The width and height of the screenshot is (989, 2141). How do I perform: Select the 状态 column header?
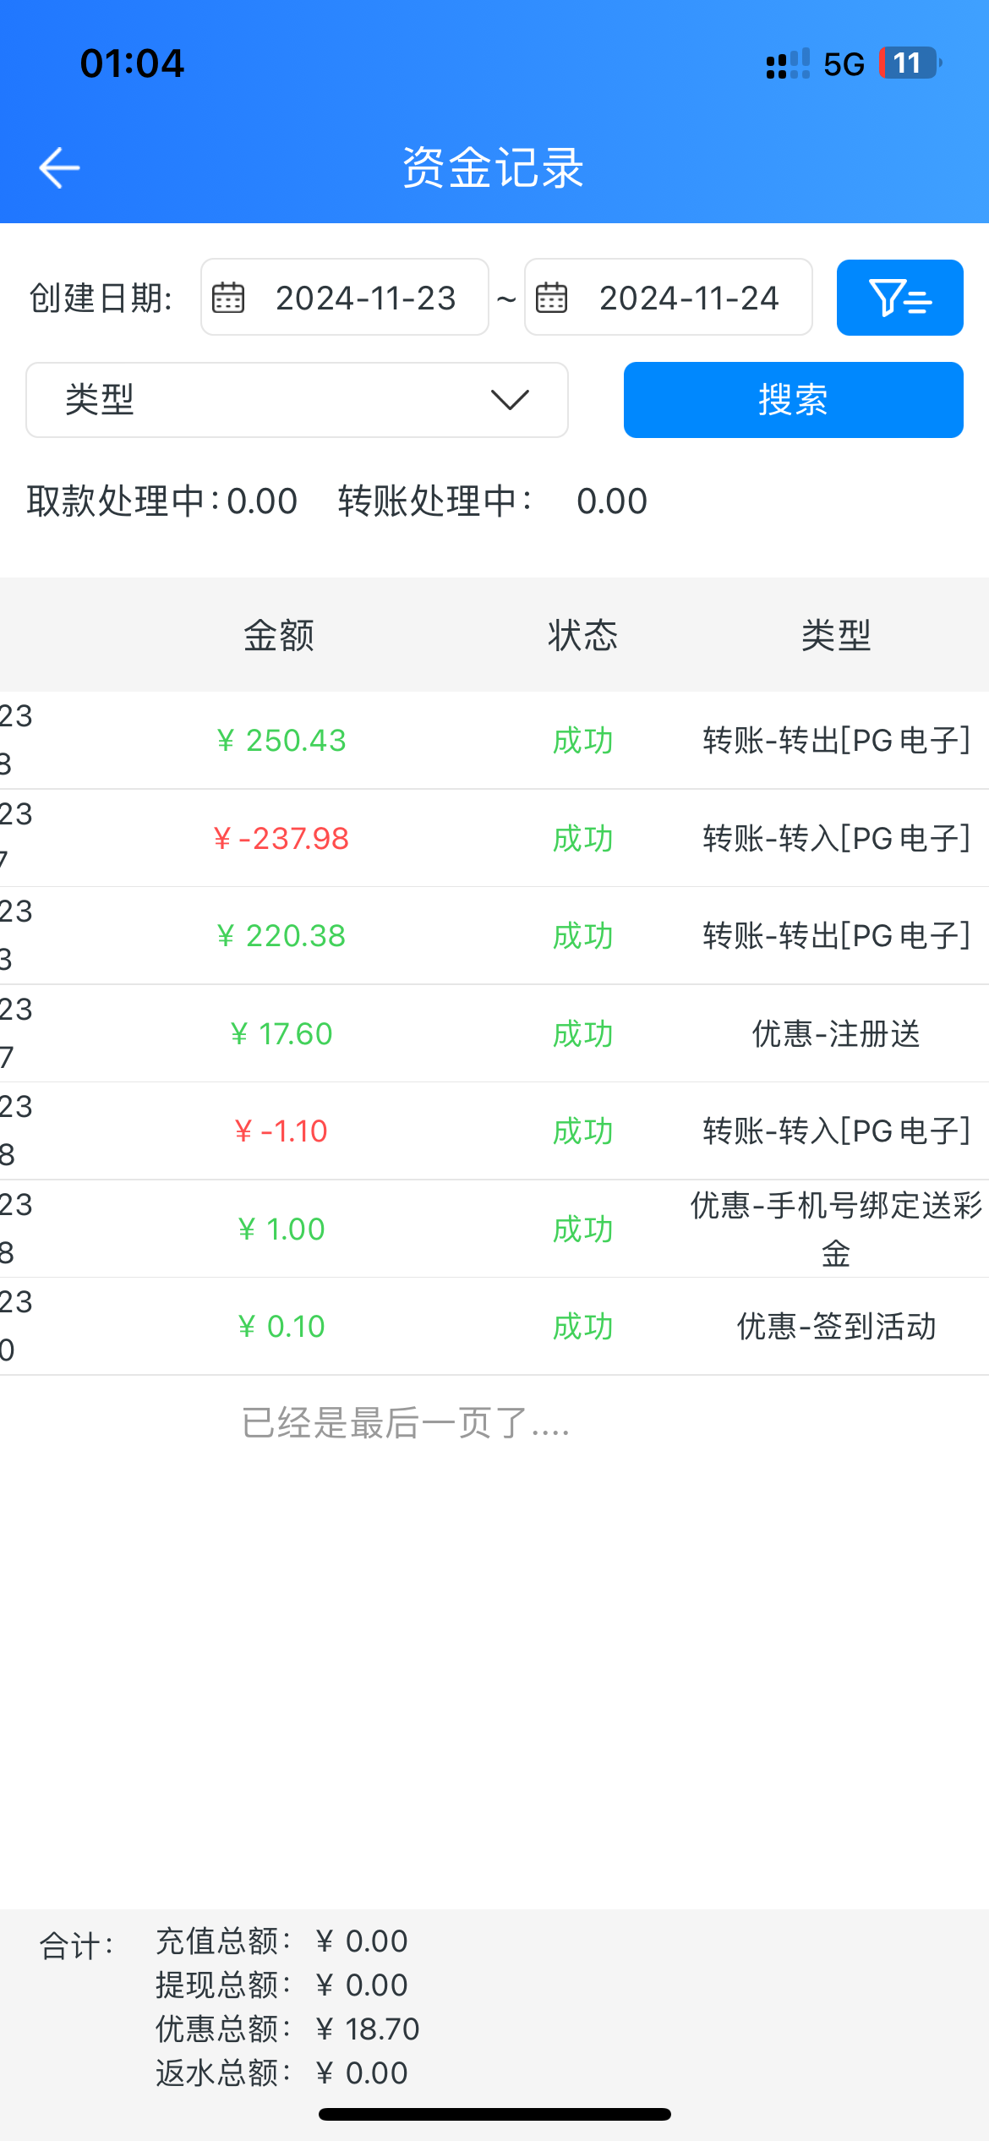point(582,635)
